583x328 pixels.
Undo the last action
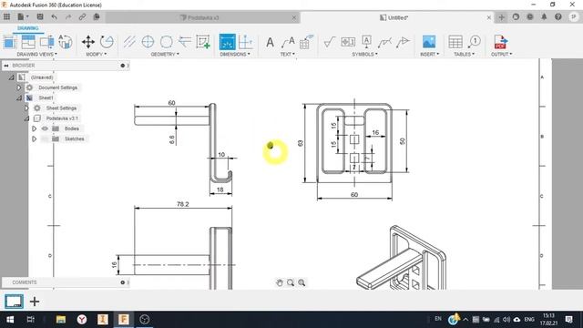pos(55,16)
